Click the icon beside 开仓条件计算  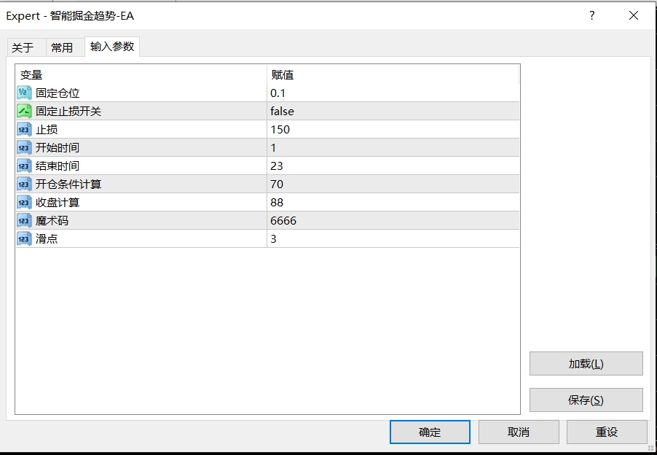24,184
